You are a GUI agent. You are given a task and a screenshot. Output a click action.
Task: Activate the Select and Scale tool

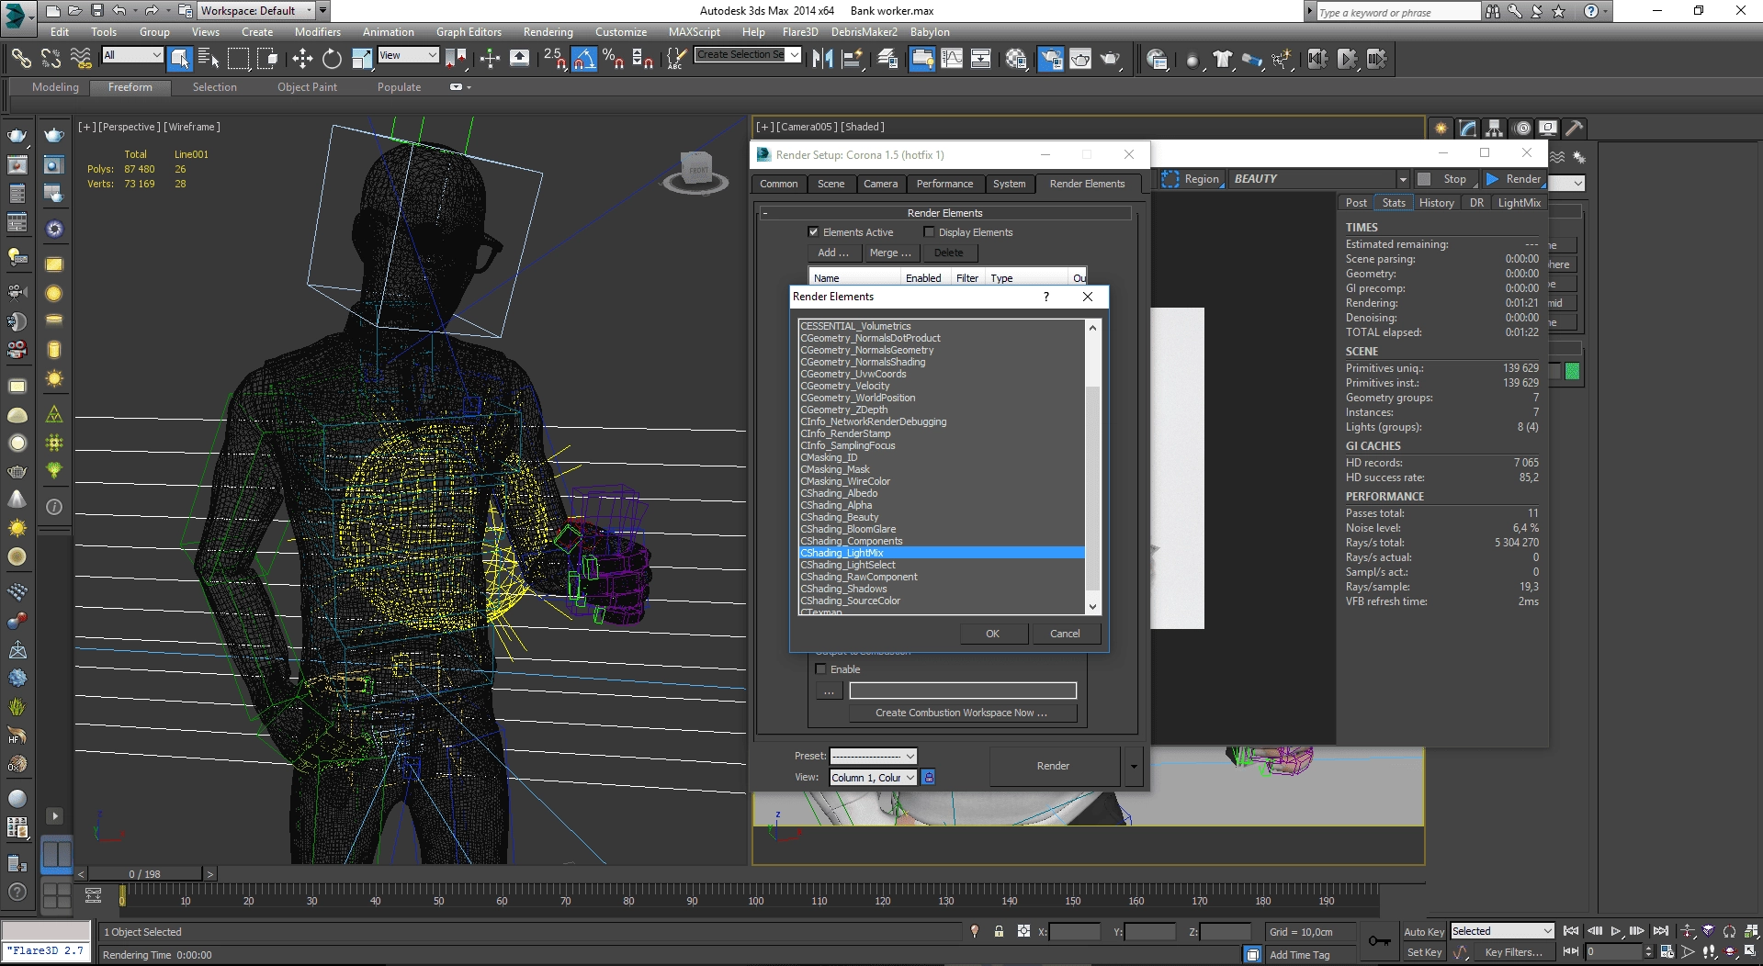[362, 59]
